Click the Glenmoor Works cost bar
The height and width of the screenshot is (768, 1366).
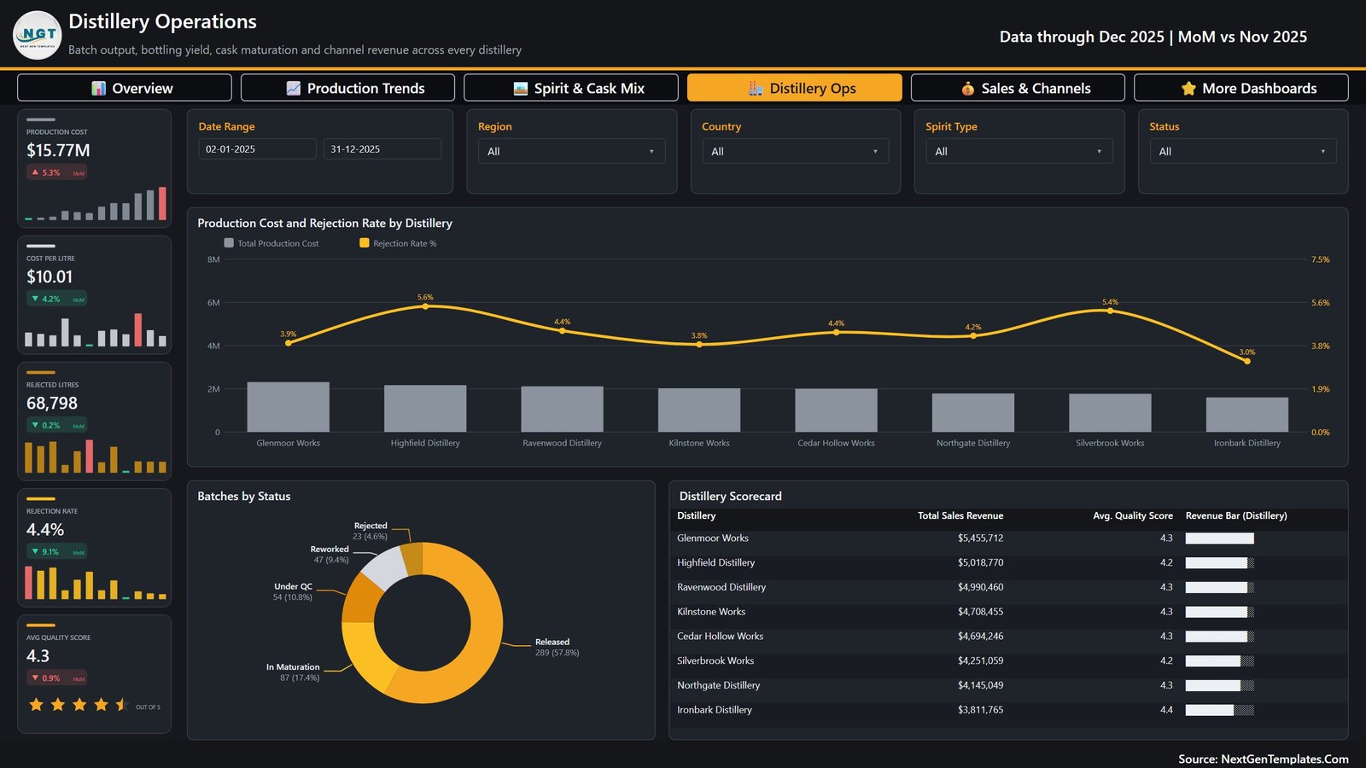tap(289, 407)
